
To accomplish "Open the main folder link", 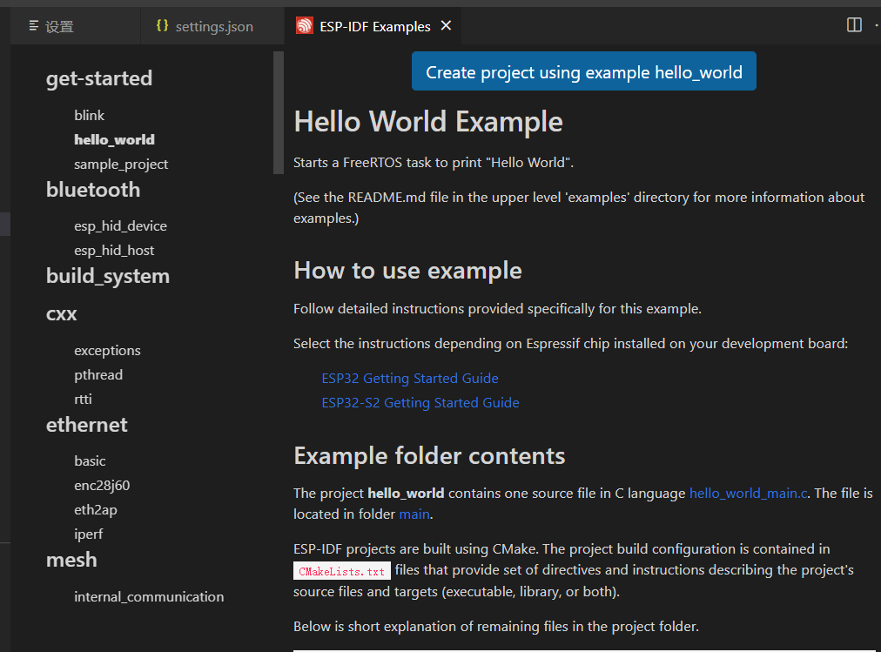I will click(414, 514).
